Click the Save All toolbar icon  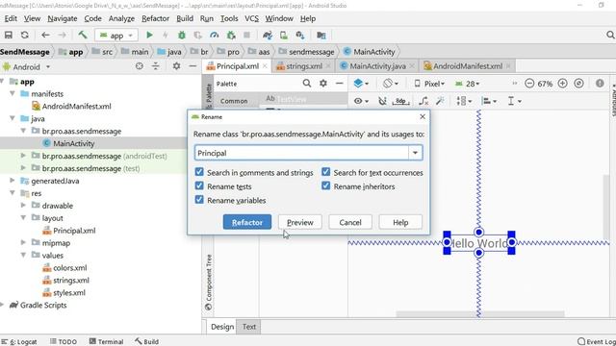pos(9,35)
